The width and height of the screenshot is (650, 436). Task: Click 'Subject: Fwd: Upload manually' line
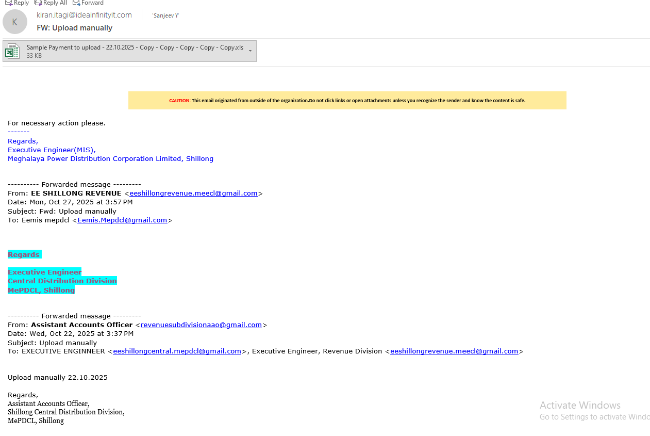62,211
